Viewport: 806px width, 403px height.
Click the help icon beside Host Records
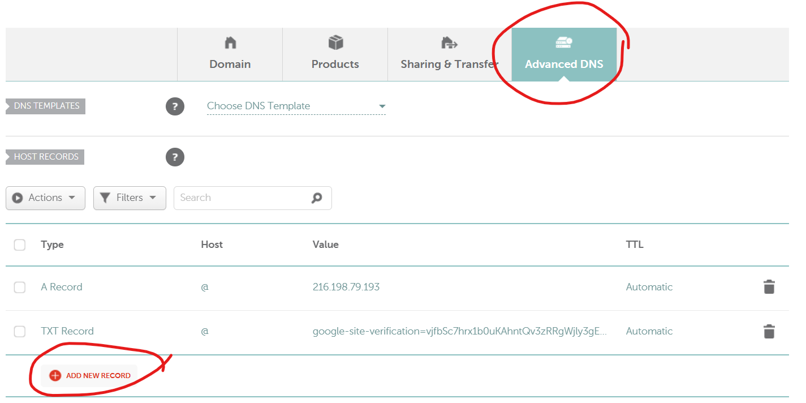click(175, 157)
